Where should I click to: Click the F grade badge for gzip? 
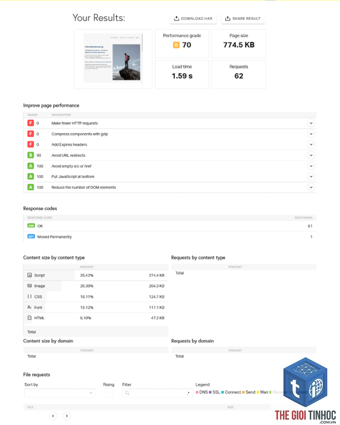30,134
